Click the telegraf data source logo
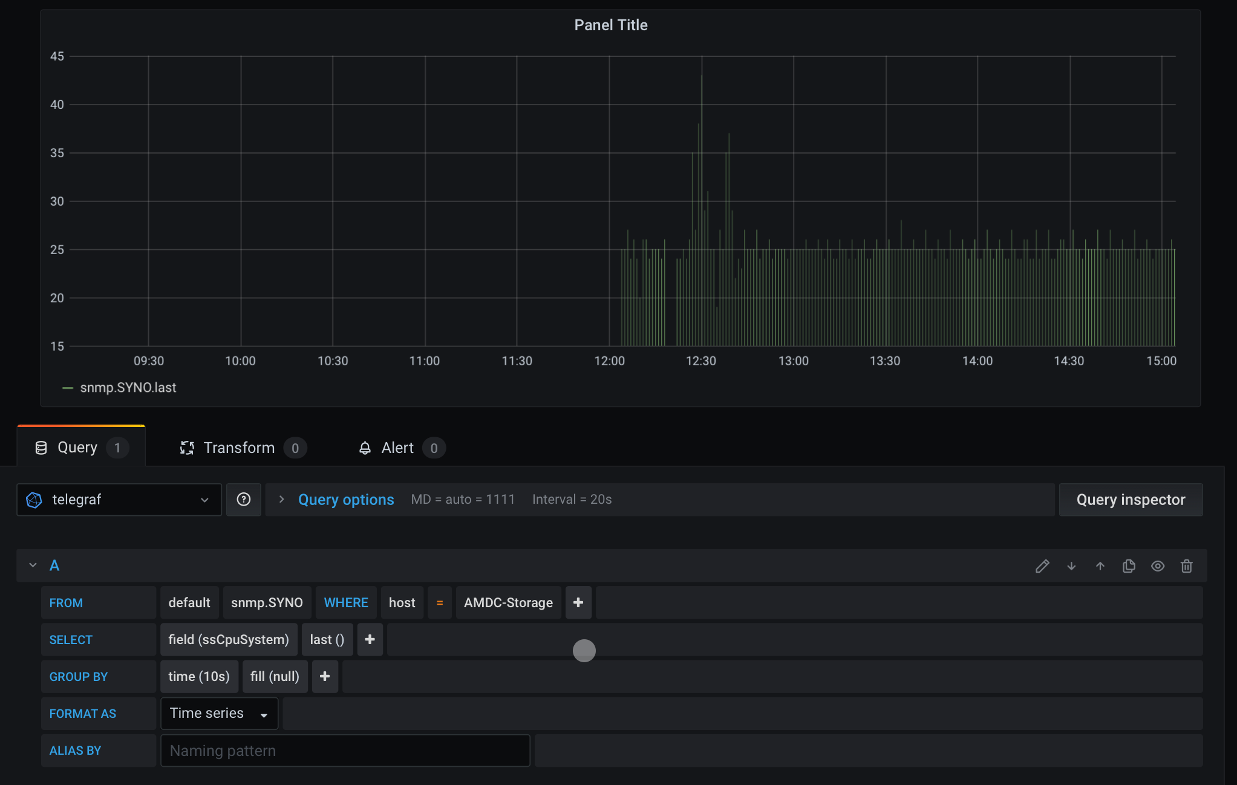Screen dimensions: 1237x785 [34, 500]
